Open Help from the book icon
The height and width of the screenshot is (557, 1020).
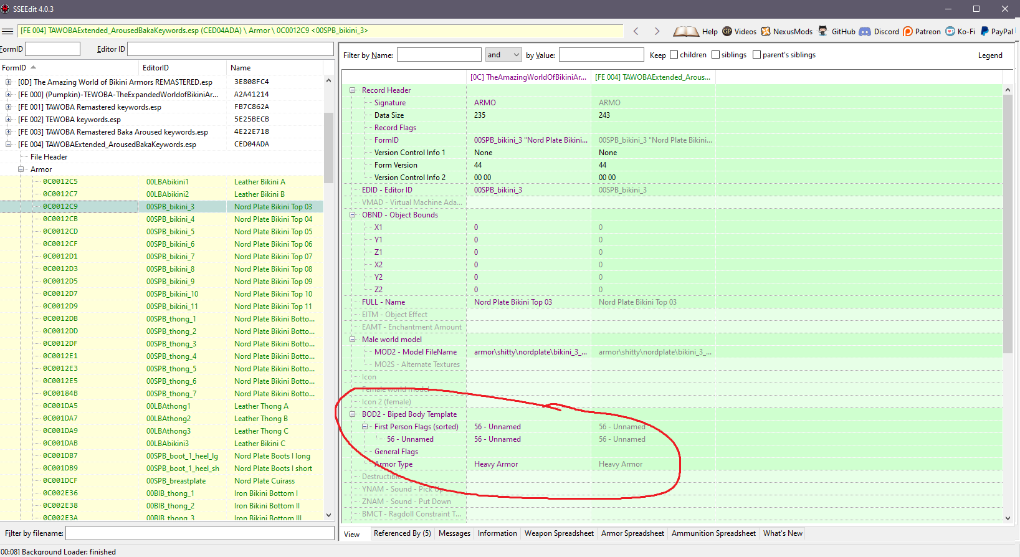[695, 31]
